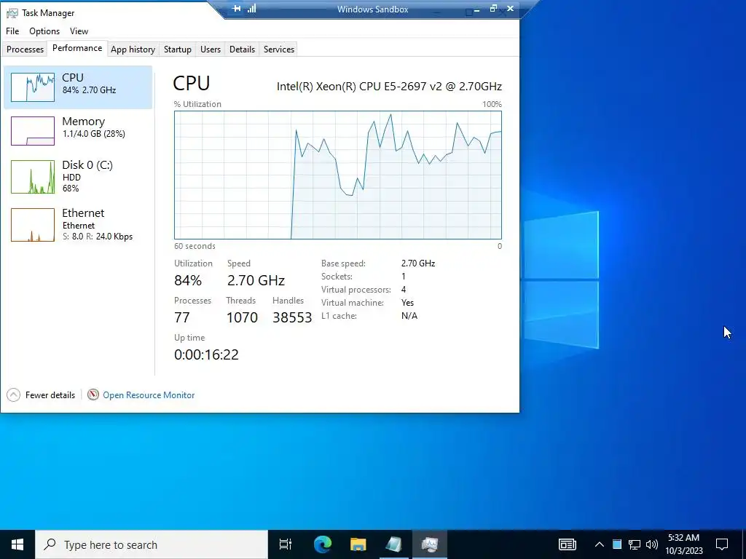Open the View menu
Viewport: 746px width, 559px height.
coord(79,31)
